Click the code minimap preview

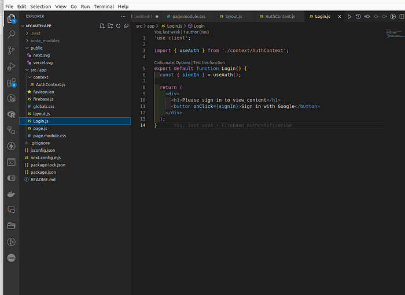coord(395,33)
